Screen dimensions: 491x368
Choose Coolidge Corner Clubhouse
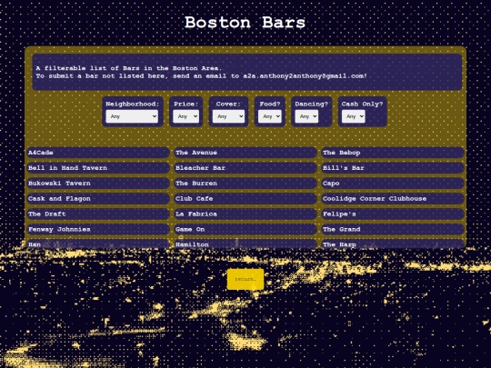[393, 198]
